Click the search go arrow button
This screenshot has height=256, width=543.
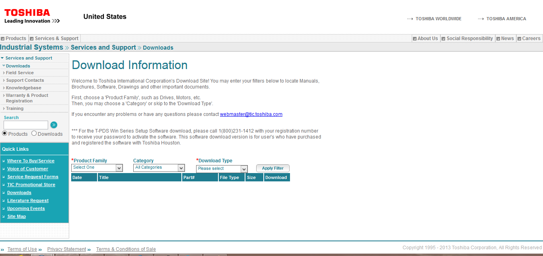pyautogui.click(x=54, y=125)
